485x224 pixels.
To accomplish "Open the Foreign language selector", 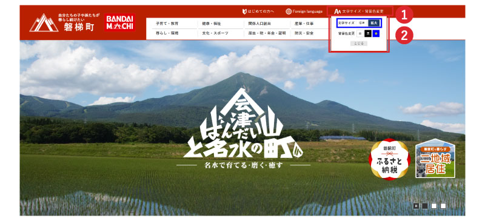I will (304, 12).
